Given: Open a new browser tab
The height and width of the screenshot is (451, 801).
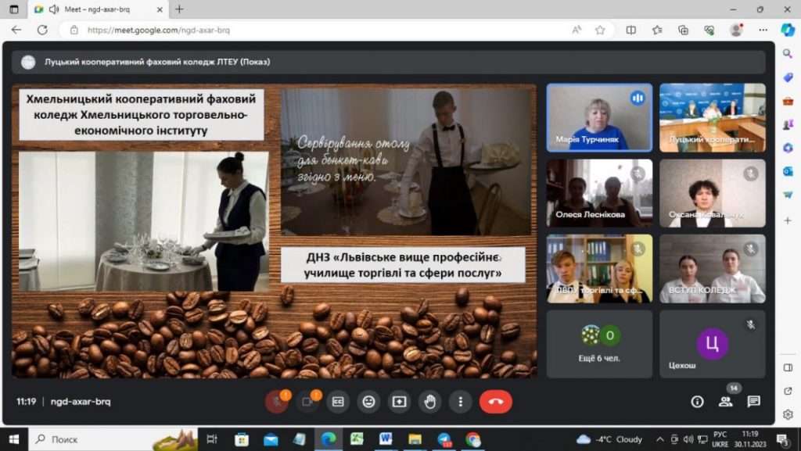Looking at the screenshot, I should click(x=179, y=9).
